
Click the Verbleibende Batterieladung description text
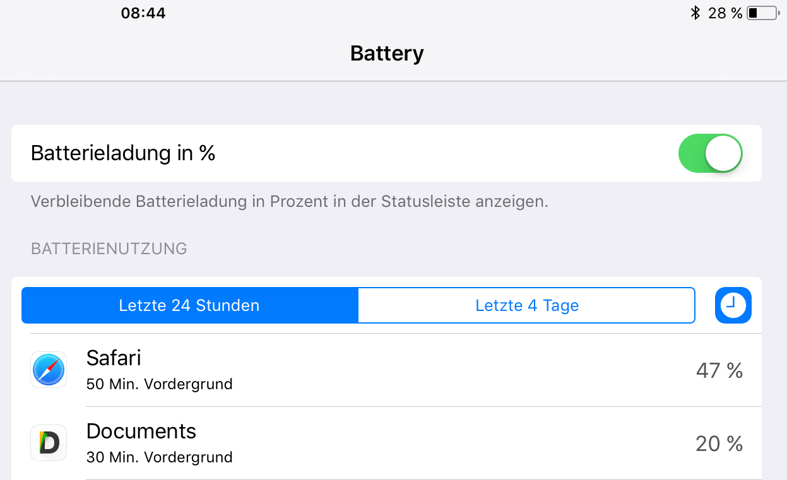coord(290,202)
